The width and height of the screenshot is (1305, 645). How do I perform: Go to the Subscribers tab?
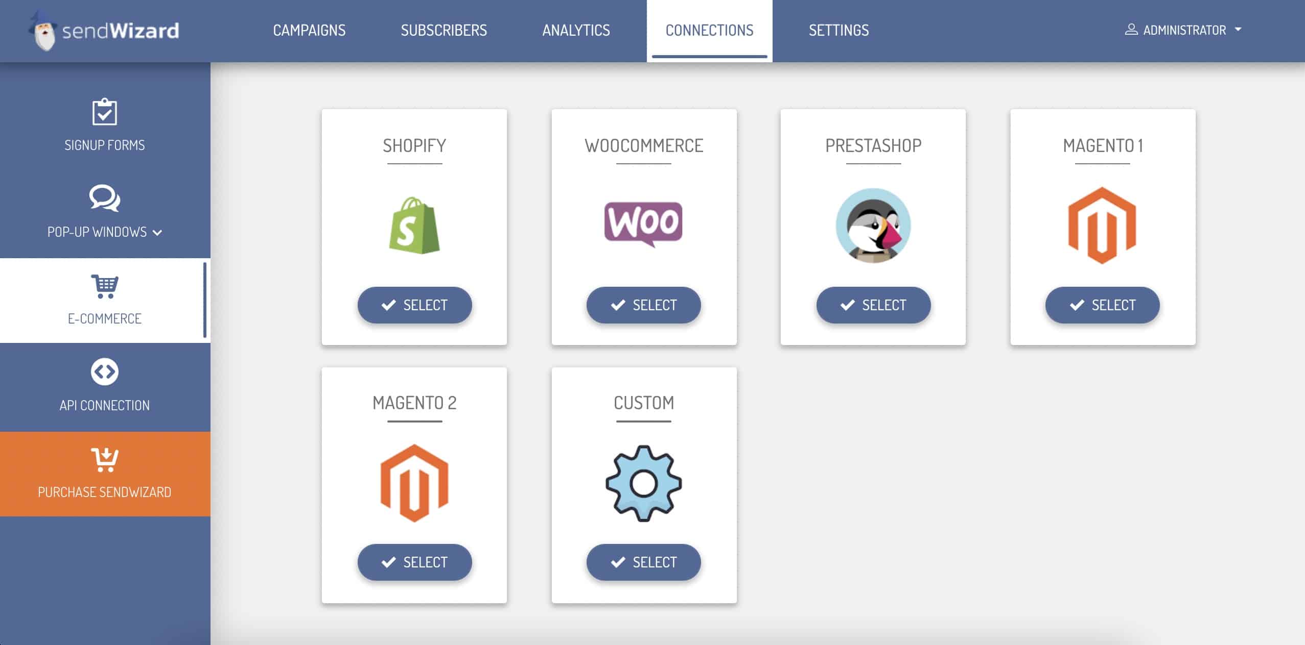coord(444,30)
